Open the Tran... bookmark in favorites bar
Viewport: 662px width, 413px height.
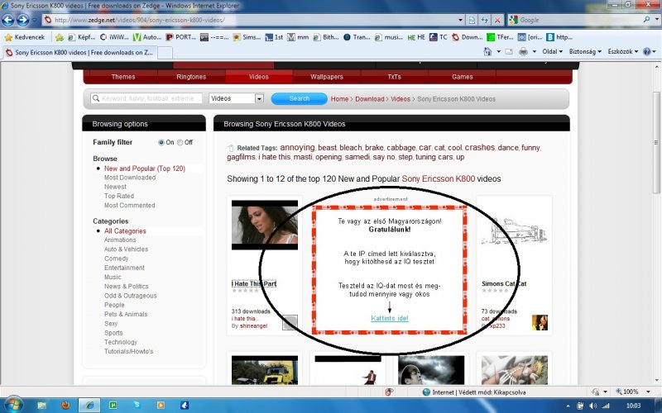[357, 37]
